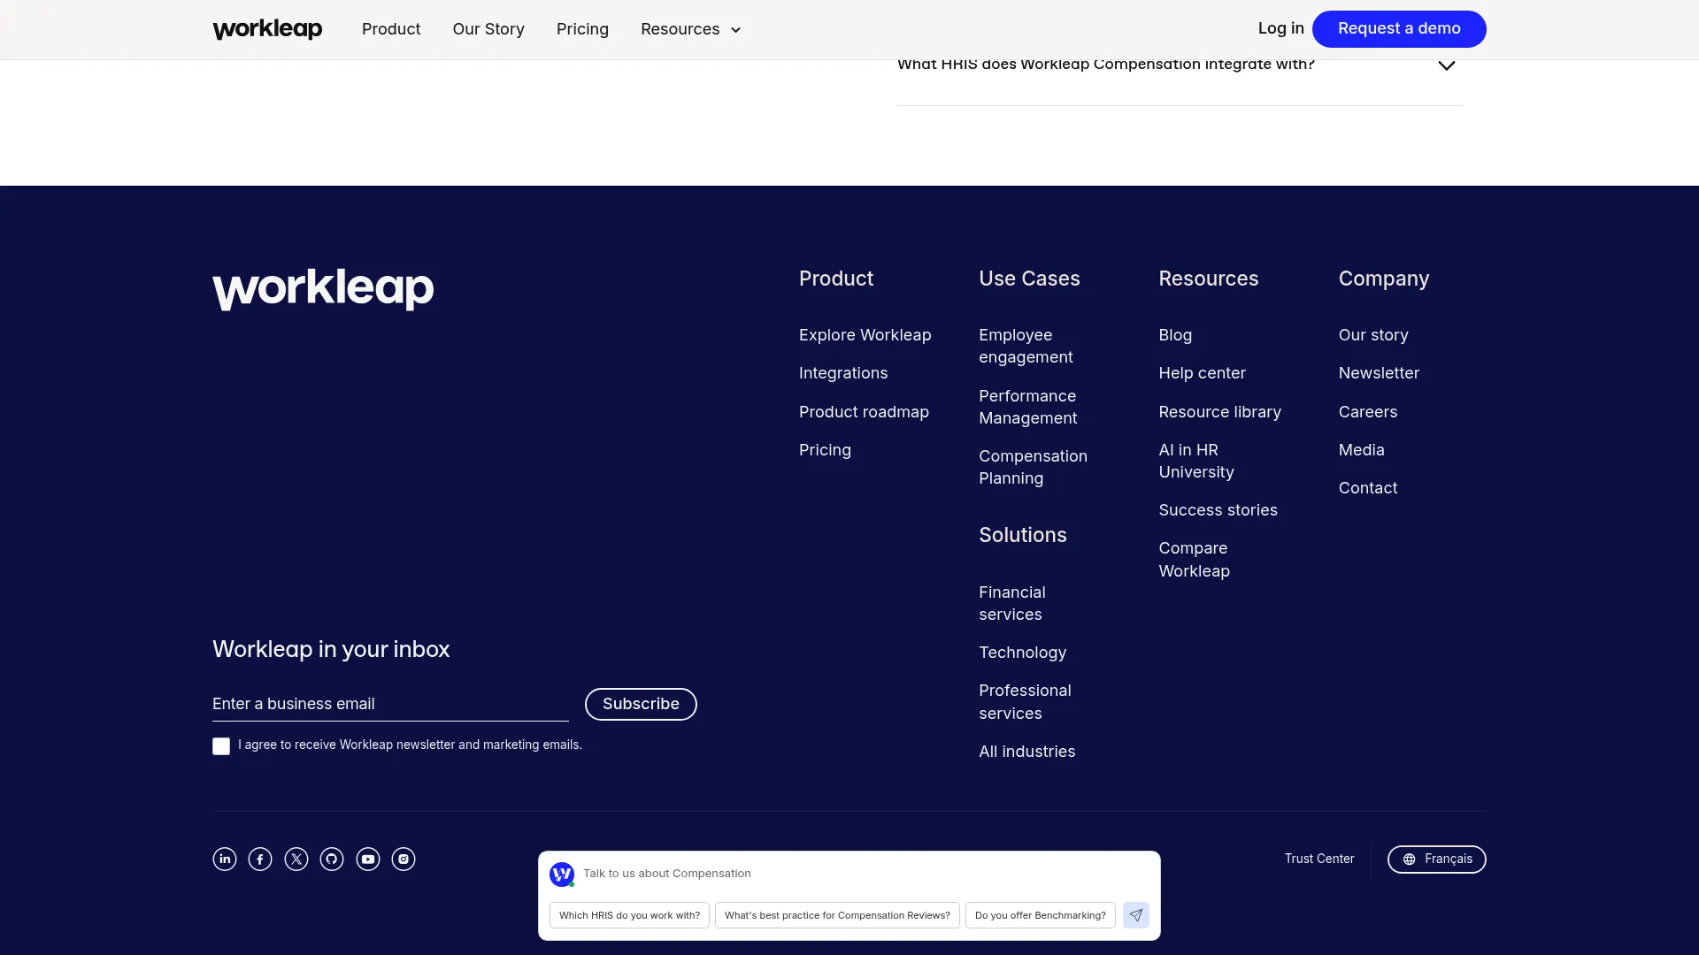Open Pricing in the top navigation
Viewport: 1699px width, 955px height.
tap(582, 29)
